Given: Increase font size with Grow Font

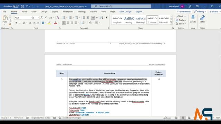Looking at the screenshot, I should tap(42, 18).
